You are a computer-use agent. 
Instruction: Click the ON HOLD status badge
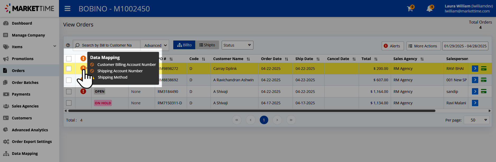(x=103, y=103)
